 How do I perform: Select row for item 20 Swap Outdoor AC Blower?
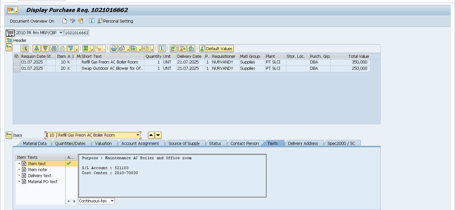pyautogui.click(x=17, y=68)
